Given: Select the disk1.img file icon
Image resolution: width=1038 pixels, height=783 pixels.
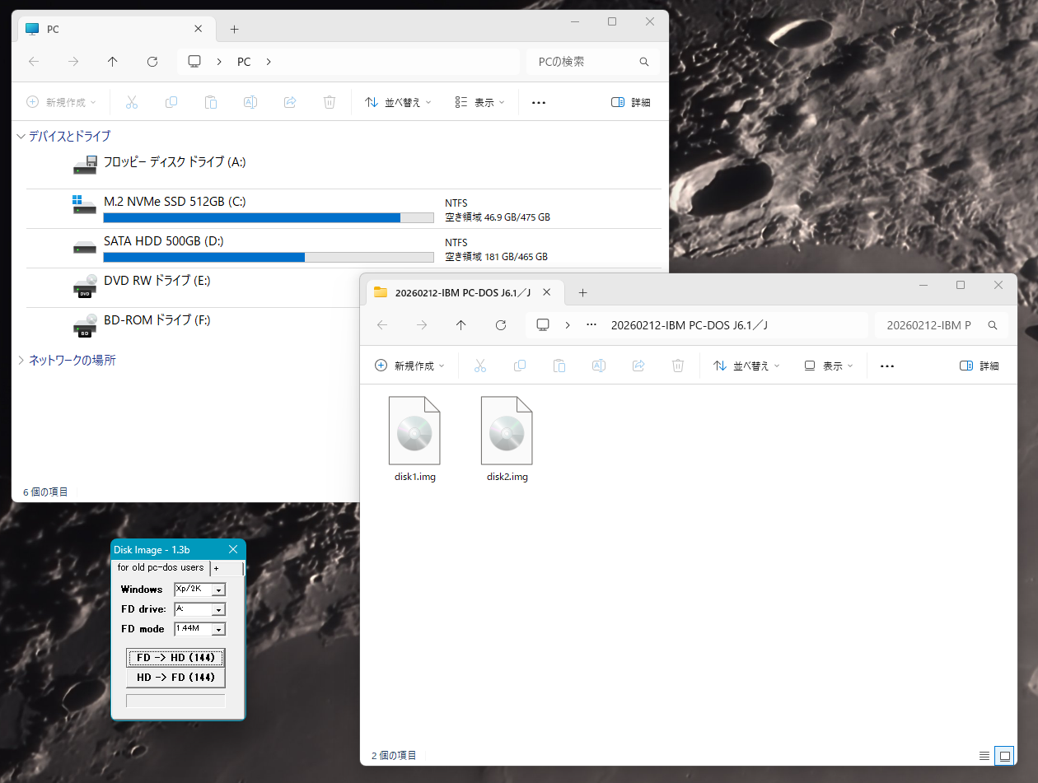Looking at the screenshot, I should (414, 431).
